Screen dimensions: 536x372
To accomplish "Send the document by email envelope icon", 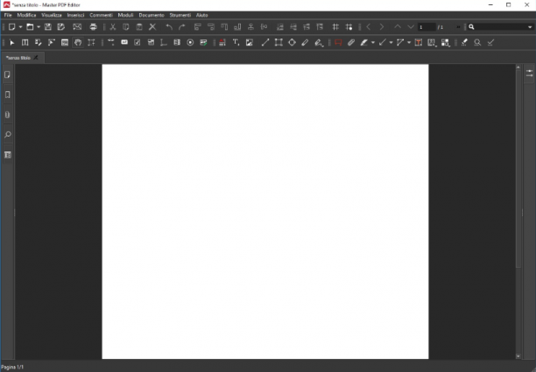I will point(77,27).
